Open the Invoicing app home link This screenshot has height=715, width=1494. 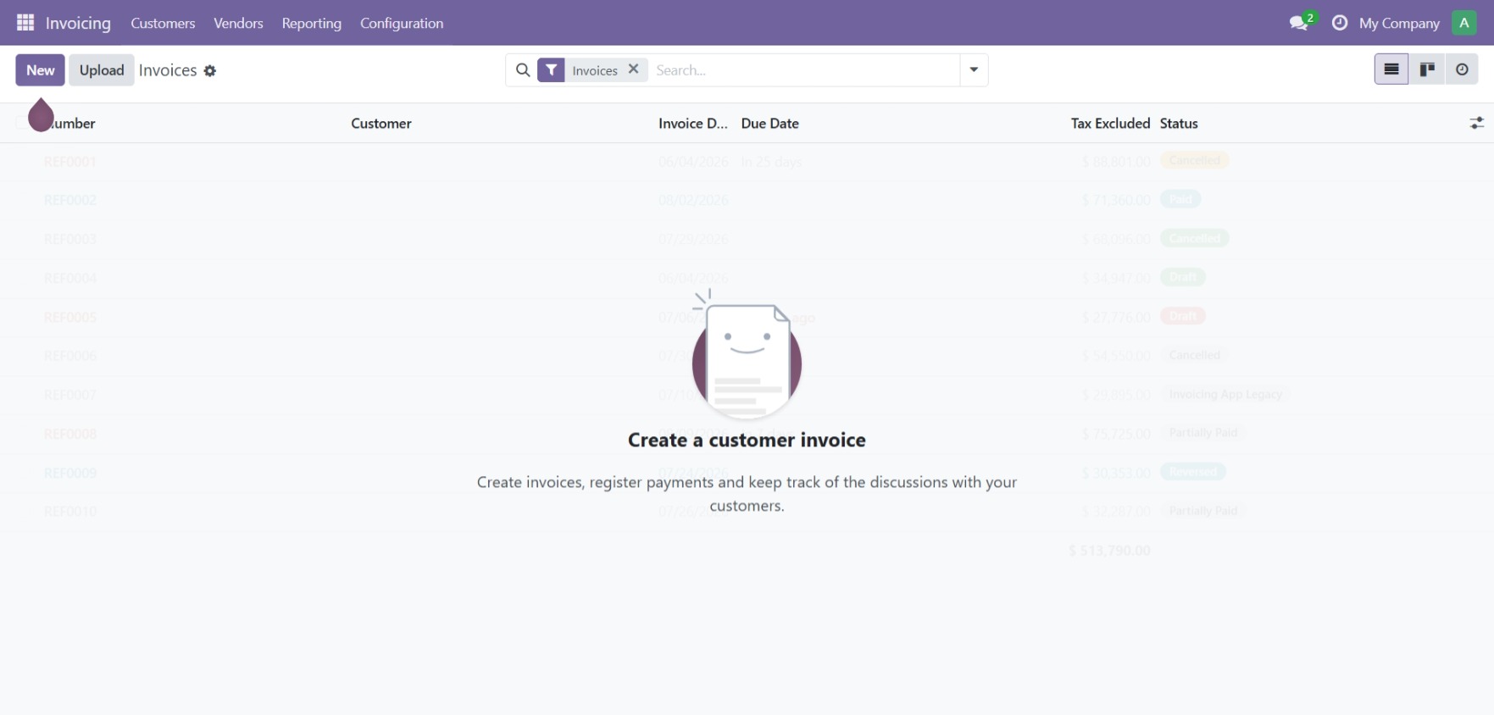point(78,23)
